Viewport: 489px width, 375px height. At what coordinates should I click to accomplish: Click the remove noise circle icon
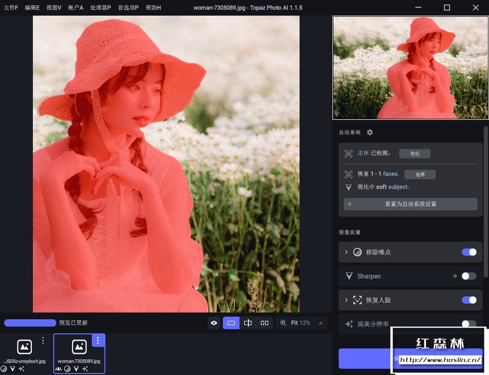click(x=357, y=252)
